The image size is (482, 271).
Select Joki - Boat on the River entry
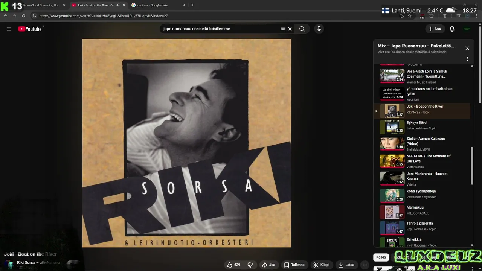[422, 111]
